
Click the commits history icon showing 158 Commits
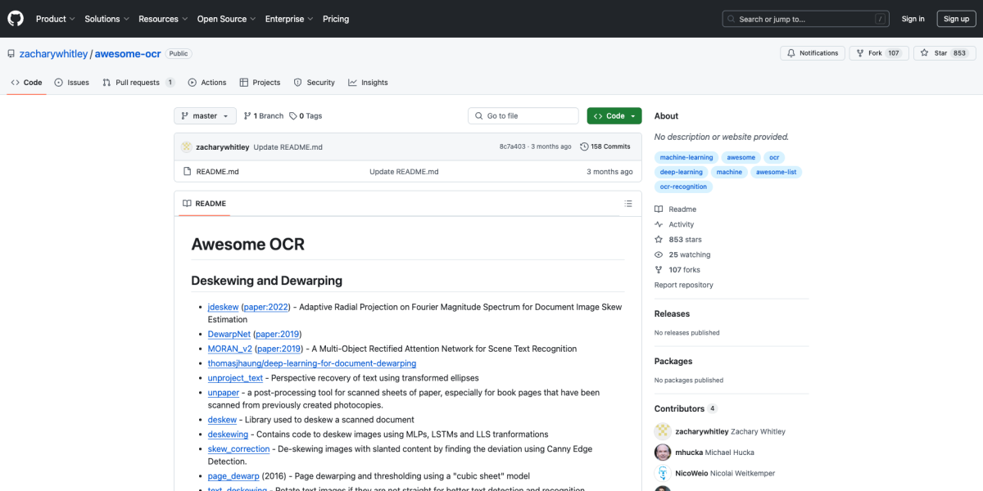[583, 146]
